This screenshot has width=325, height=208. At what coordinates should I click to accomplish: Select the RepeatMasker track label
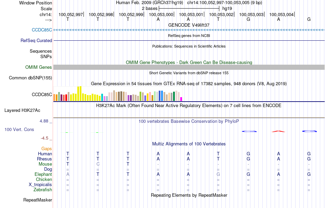click(38, 200)
